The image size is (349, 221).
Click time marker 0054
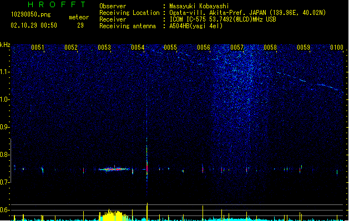point(138,48)
